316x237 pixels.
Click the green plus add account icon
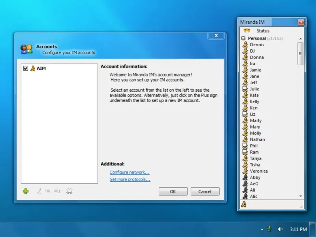click(26, 191)
